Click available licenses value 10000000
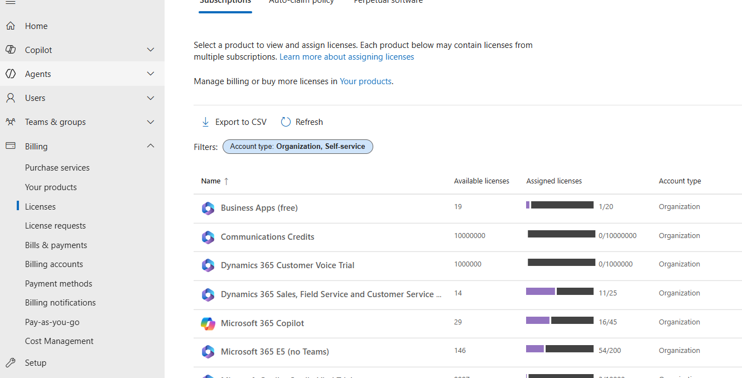This screenshot has width=742, height=378. [x=470, y=236]
